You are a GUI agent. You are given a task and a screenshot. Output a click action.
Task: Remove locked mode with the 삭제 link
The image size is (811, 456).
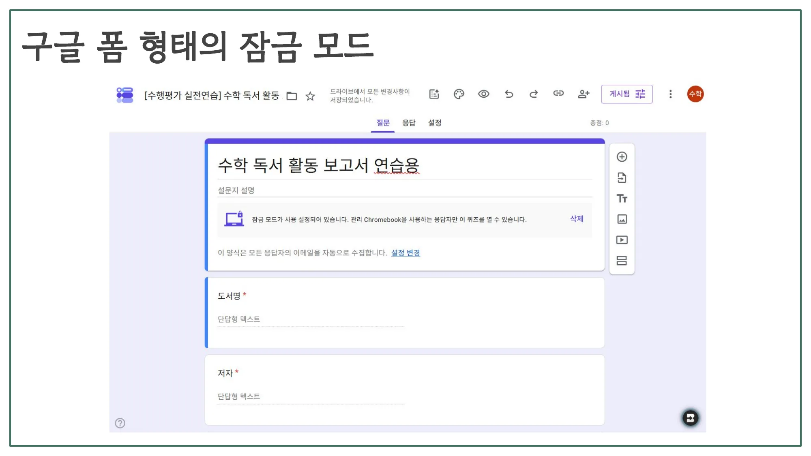tap(577, 219)
